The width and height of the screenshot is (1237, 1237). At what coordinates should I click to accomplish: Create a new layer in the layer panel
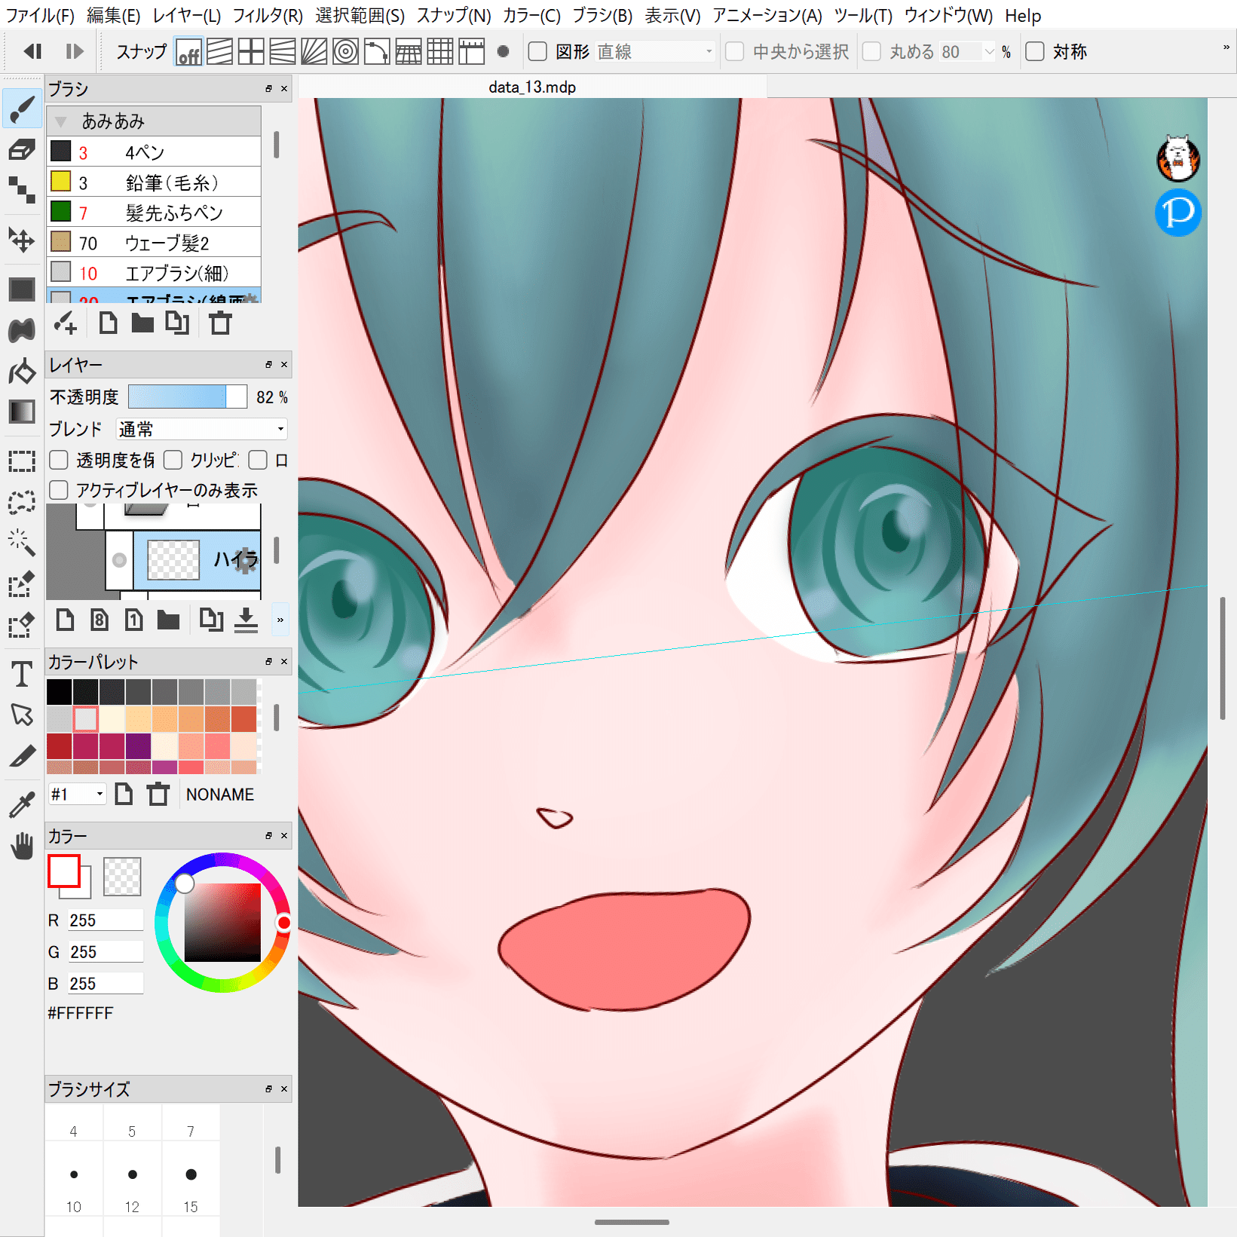pyautogui.click(x=65, y=619)
